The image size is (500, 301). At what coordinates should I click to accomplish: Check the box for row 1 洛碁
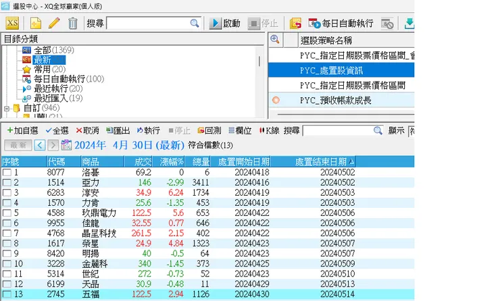(7, 172)
